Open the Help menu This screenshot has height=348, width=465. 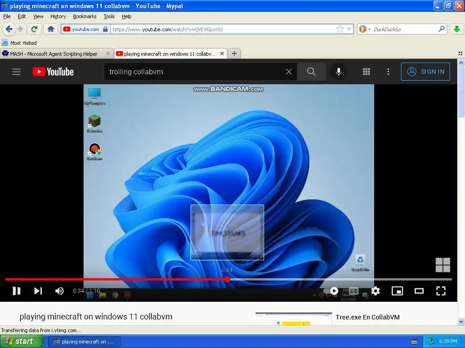point(126,16)
